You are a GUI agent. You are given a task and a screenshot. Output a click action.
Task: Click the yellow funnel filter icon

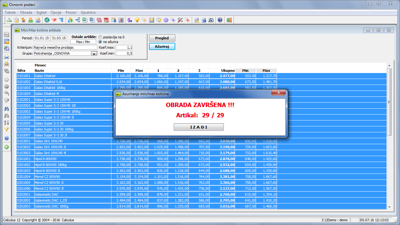click(6, 130)
